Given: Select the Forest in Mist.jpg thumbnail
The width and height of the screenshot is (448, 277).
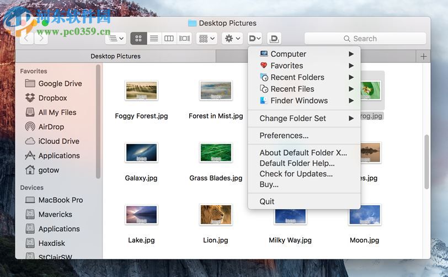Looking at the screenshot, I should 216,90.
